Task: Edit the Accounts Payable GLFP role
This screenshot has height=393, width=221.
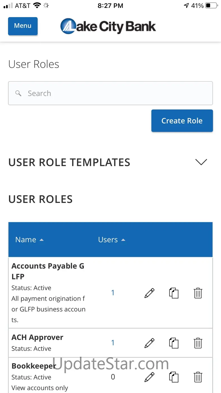Action: (149, 293)
